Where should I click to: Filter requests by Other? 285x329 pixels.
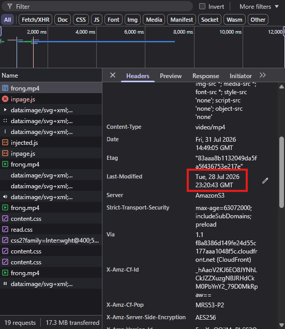pos(258,20)
